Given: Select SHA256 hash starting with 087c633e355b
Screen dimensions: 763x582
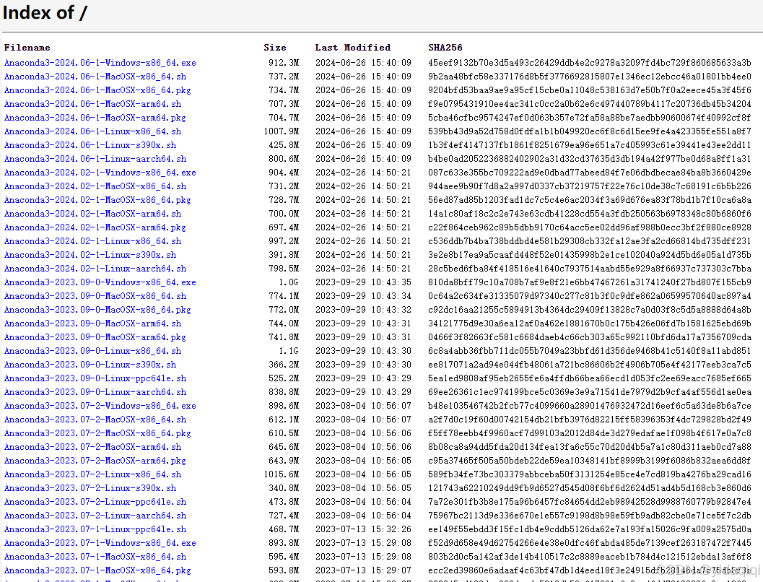Looking at the screenshot, I should pyautogui.click(x=590, y=173).
